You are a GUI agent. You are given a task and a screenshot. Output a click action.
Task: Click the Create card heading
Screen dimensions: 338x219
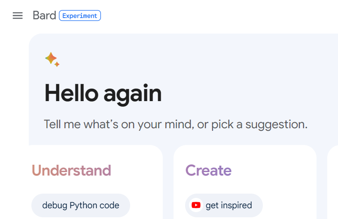pos(208,170)
